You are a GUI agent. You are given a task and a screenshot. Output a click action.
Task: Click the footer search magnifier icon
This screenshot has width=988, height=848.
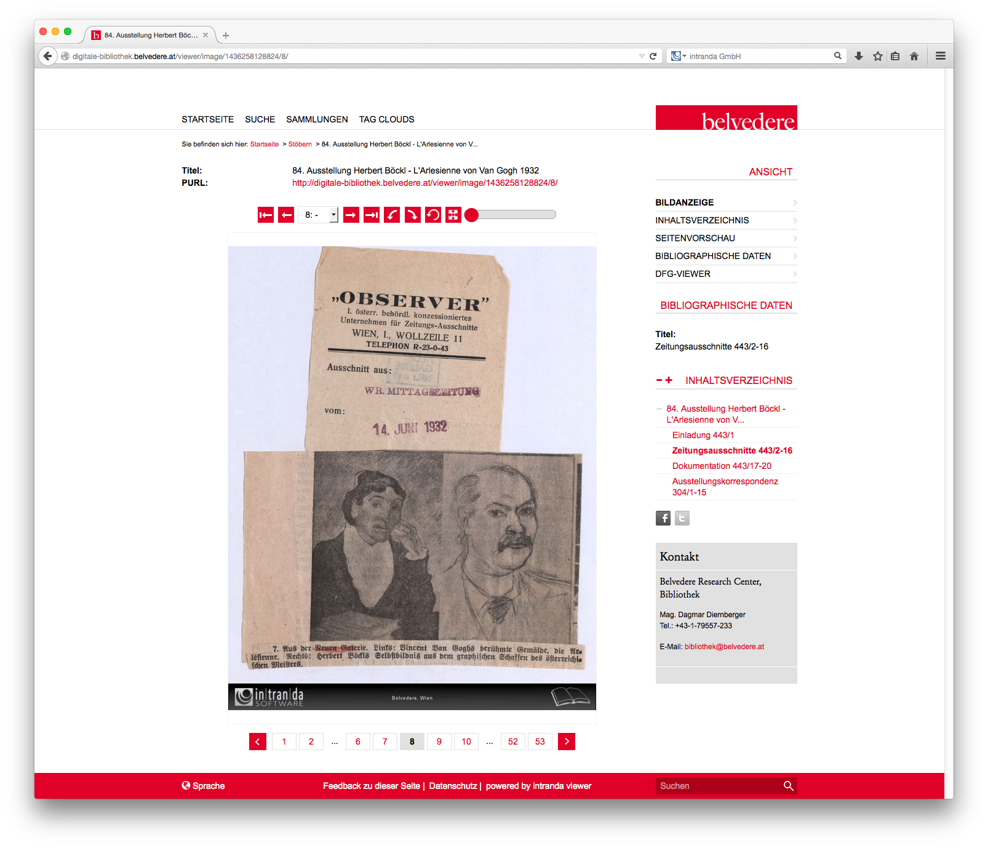pos(788,786)
